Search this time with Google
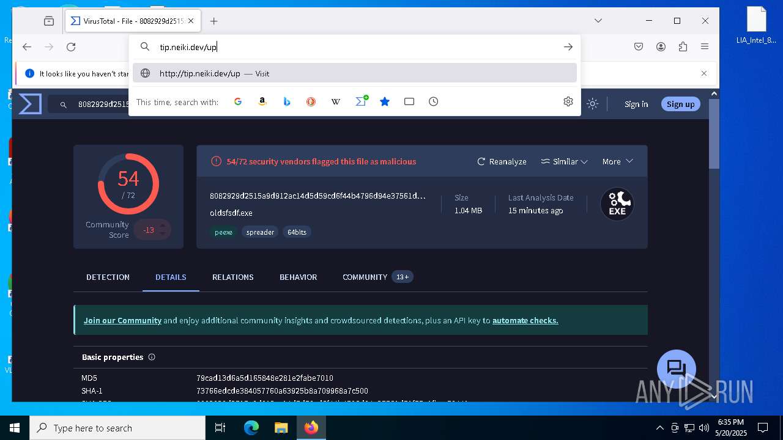Image resolution: width=783 pixels, height=440 pixels. [x=238, y=101]
